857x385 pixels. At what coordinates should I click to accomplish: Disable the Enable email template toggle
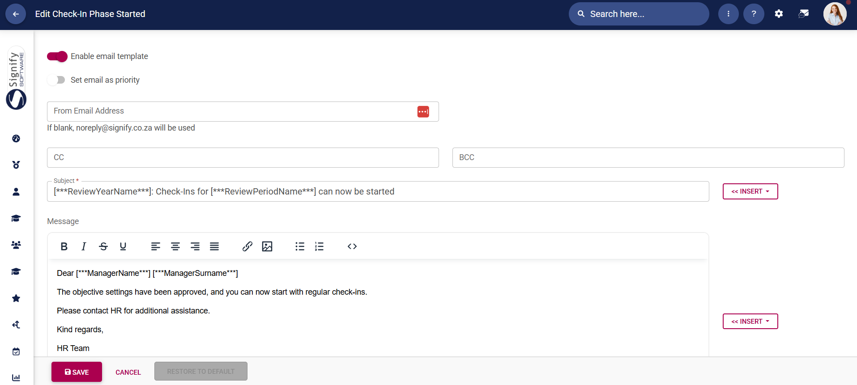57,56
